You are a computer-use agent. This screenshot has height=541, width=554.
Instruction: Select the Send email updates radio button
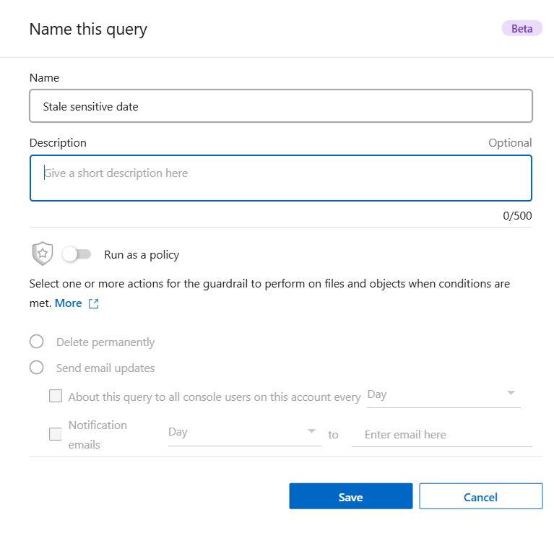[37, 368]
